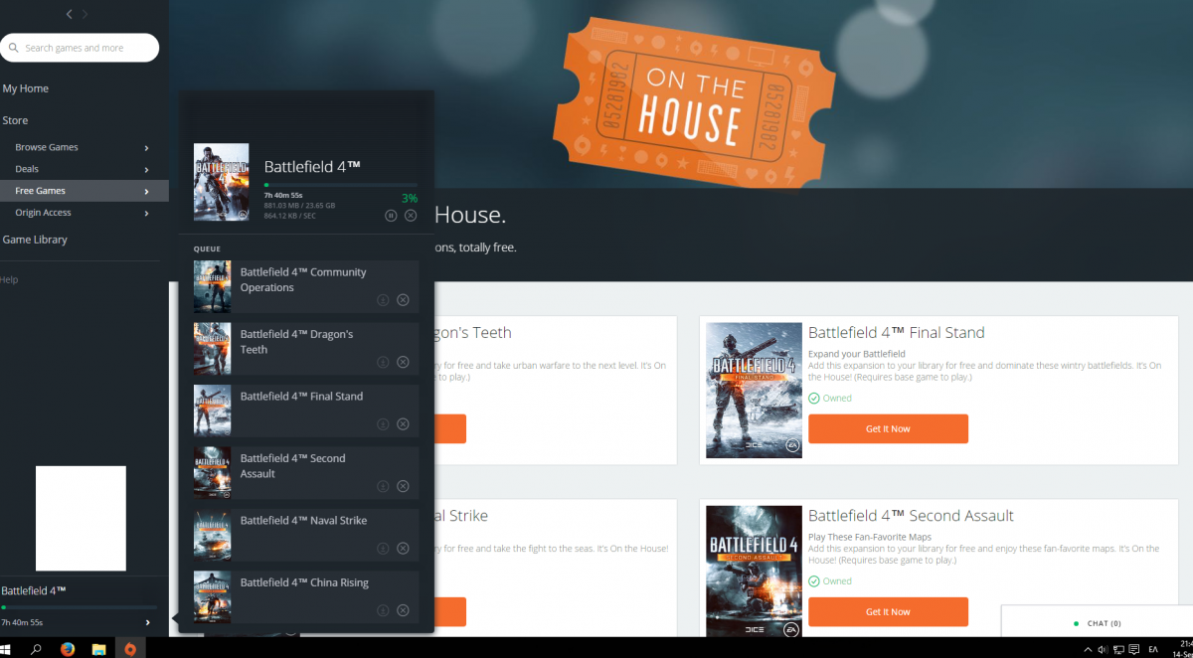Expand the Deals chevron
The width and height of the screenshot is (1193, 658).
click(147, 170)
